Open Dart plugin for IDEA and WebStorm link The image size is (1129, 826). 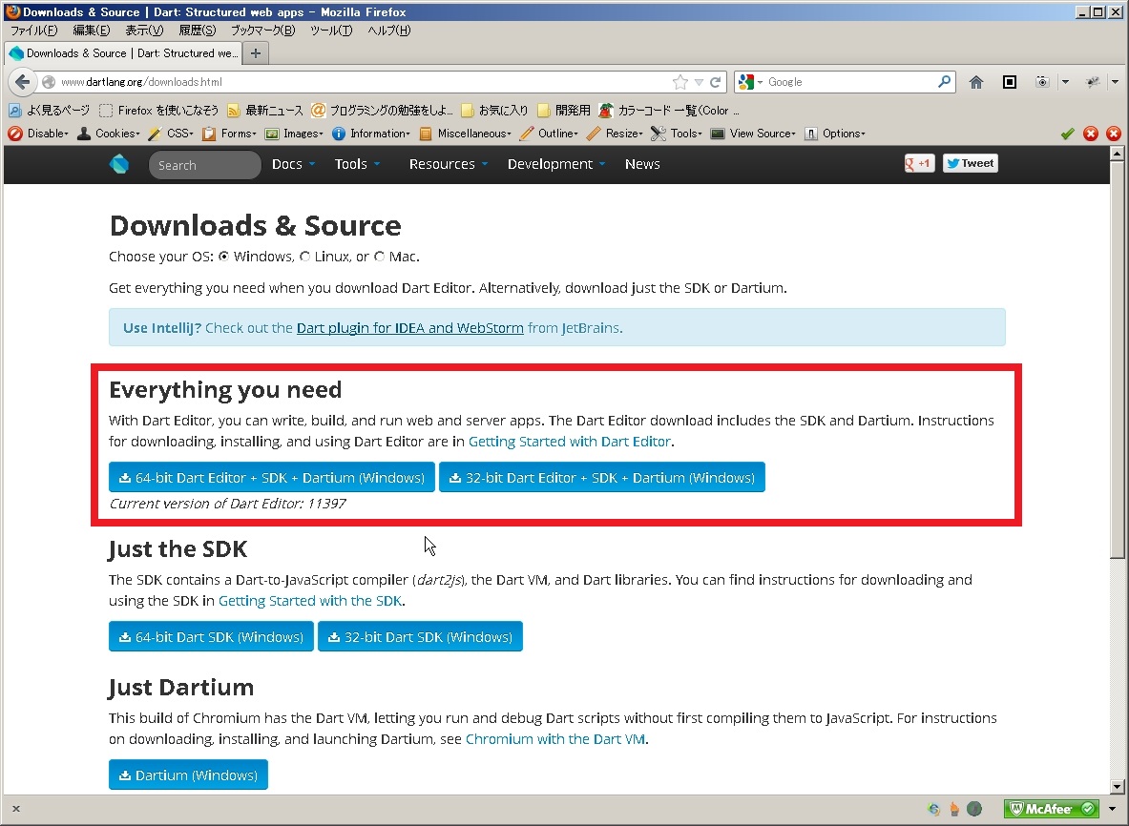(409, 328)
